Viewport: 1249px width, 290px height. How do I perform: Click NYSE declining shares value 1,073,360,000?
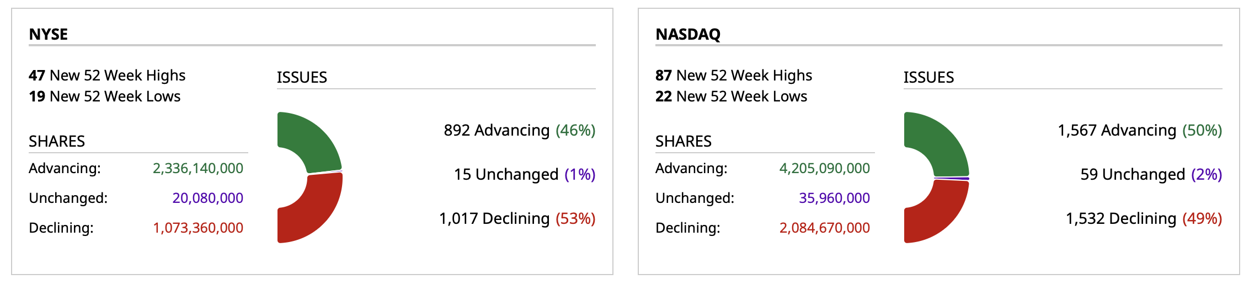(198, 228)
